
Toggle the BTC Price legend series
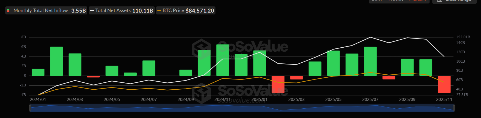186,11
